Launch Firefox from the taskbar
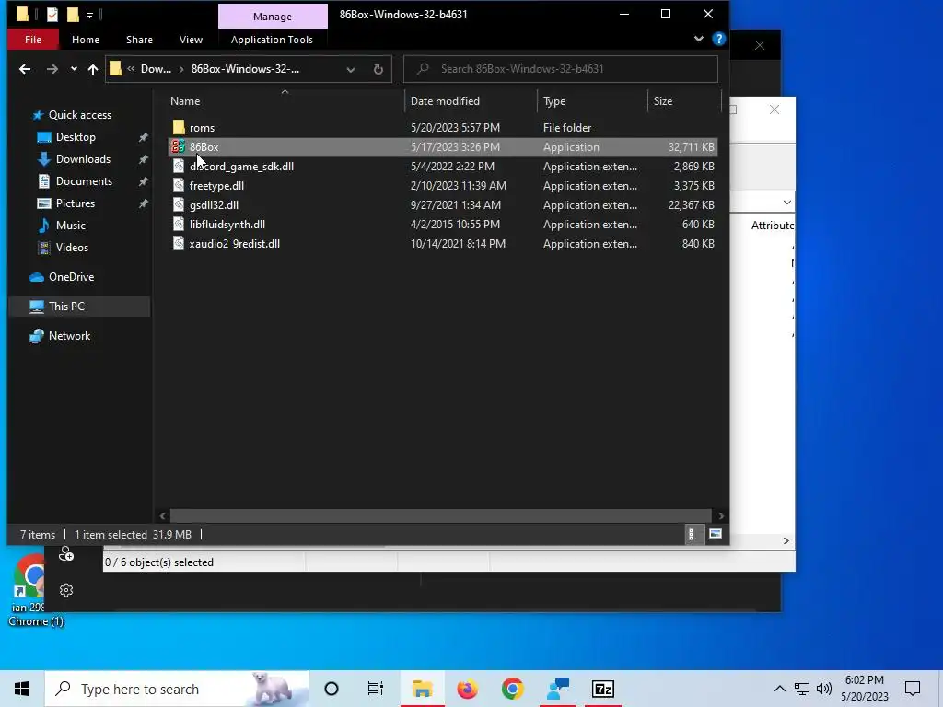This screenshot has width=943, height=707. (467, 689)
